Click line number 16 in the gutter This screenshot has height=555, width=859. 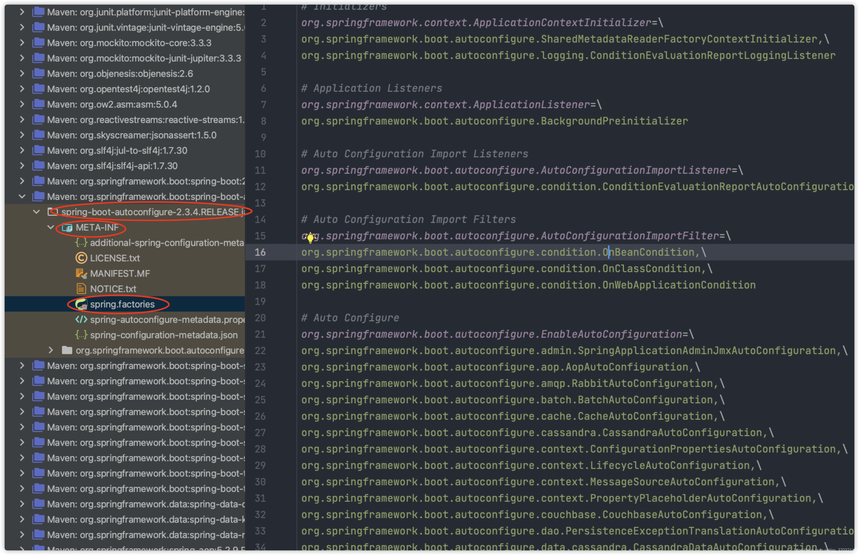[x=260, y=252]
